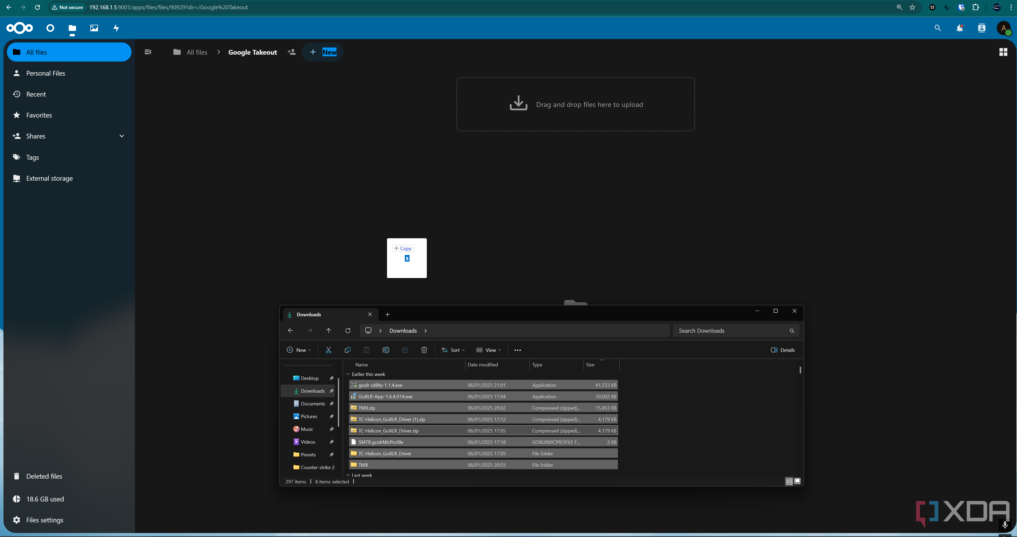Toggle the navigation sidebar collapse
This screenshot has height=537, width=1017.
click(148, 52)
